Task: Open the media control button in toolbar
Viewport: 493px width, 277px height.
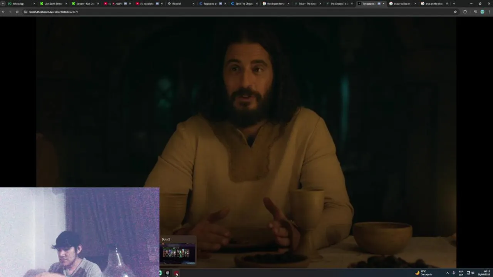Action: pos(475,12)
